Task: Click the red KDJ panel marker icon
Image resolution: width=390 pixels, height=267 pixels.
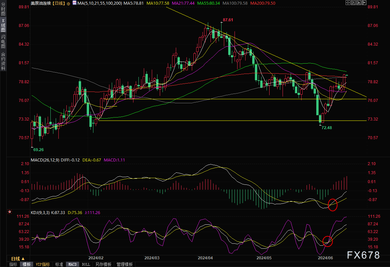Action: pos(9,212)
